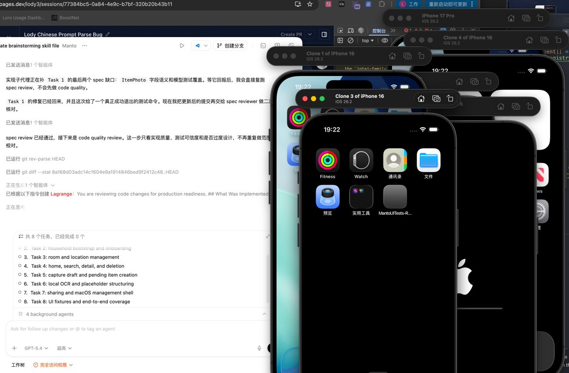Open the Loro Usage Dashboard bookmark

24,18
